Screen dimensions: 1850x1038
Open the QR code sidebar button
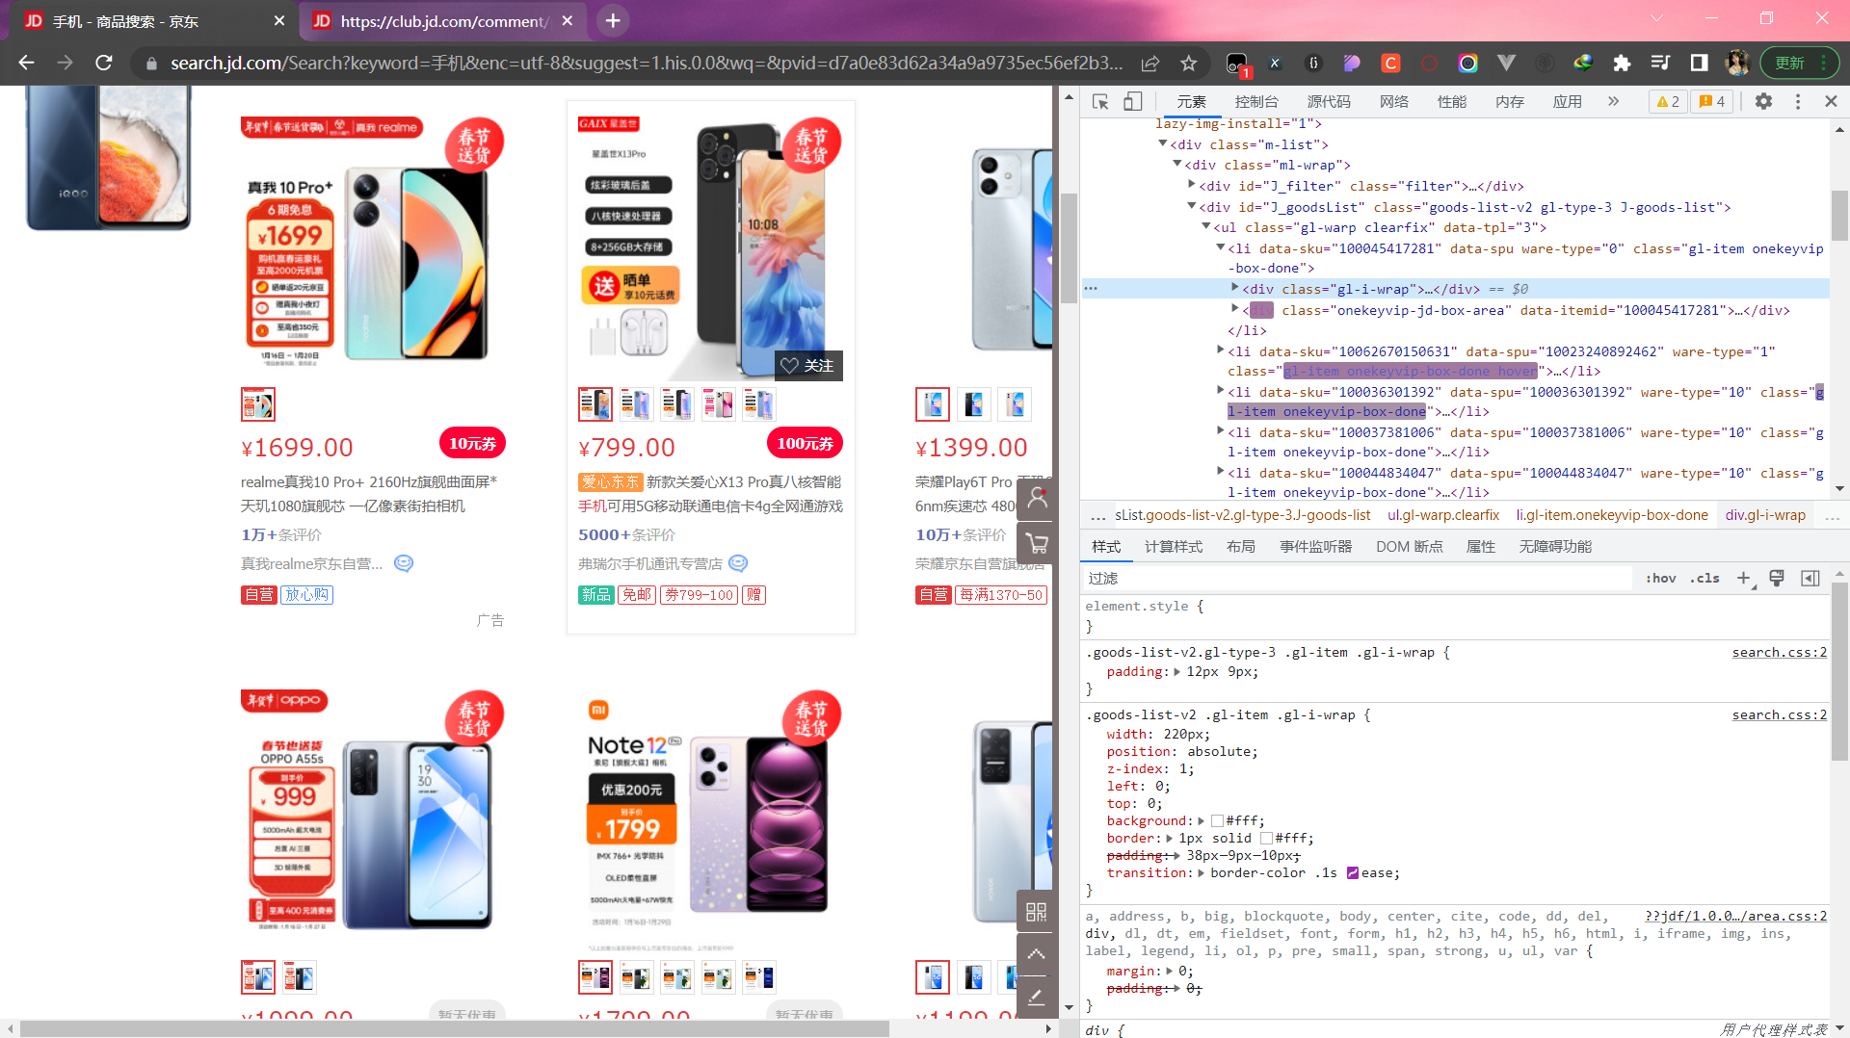coord(1037,911)
